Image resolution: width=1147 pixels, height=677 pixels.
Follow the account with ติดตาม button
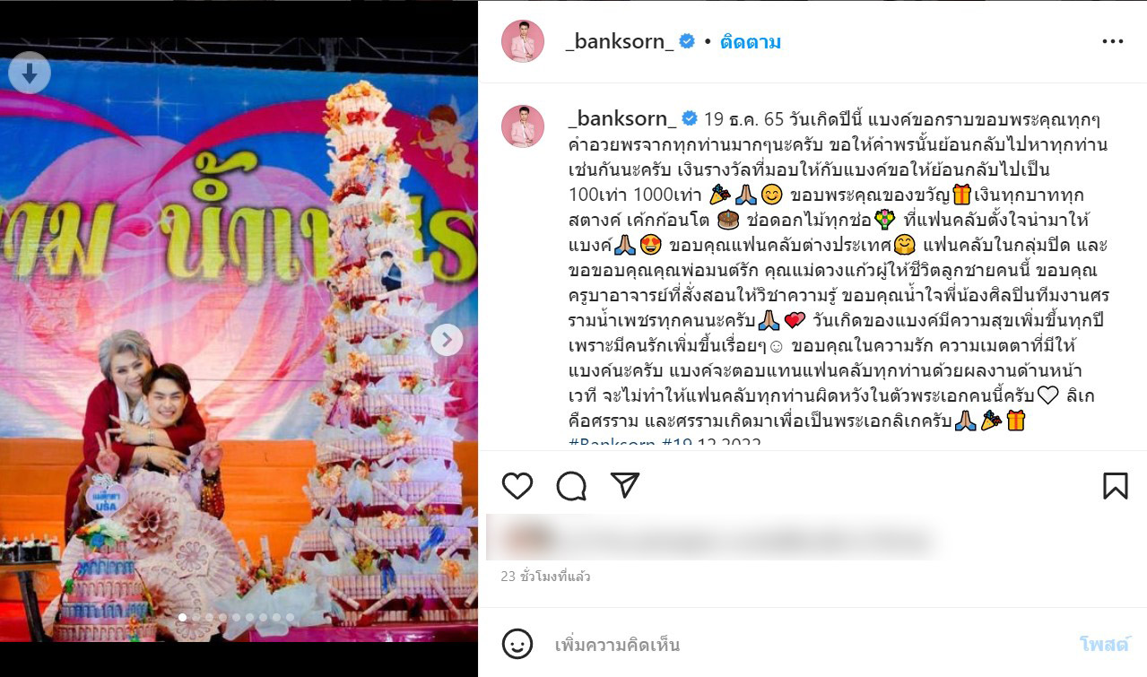(x=750, y=42)
